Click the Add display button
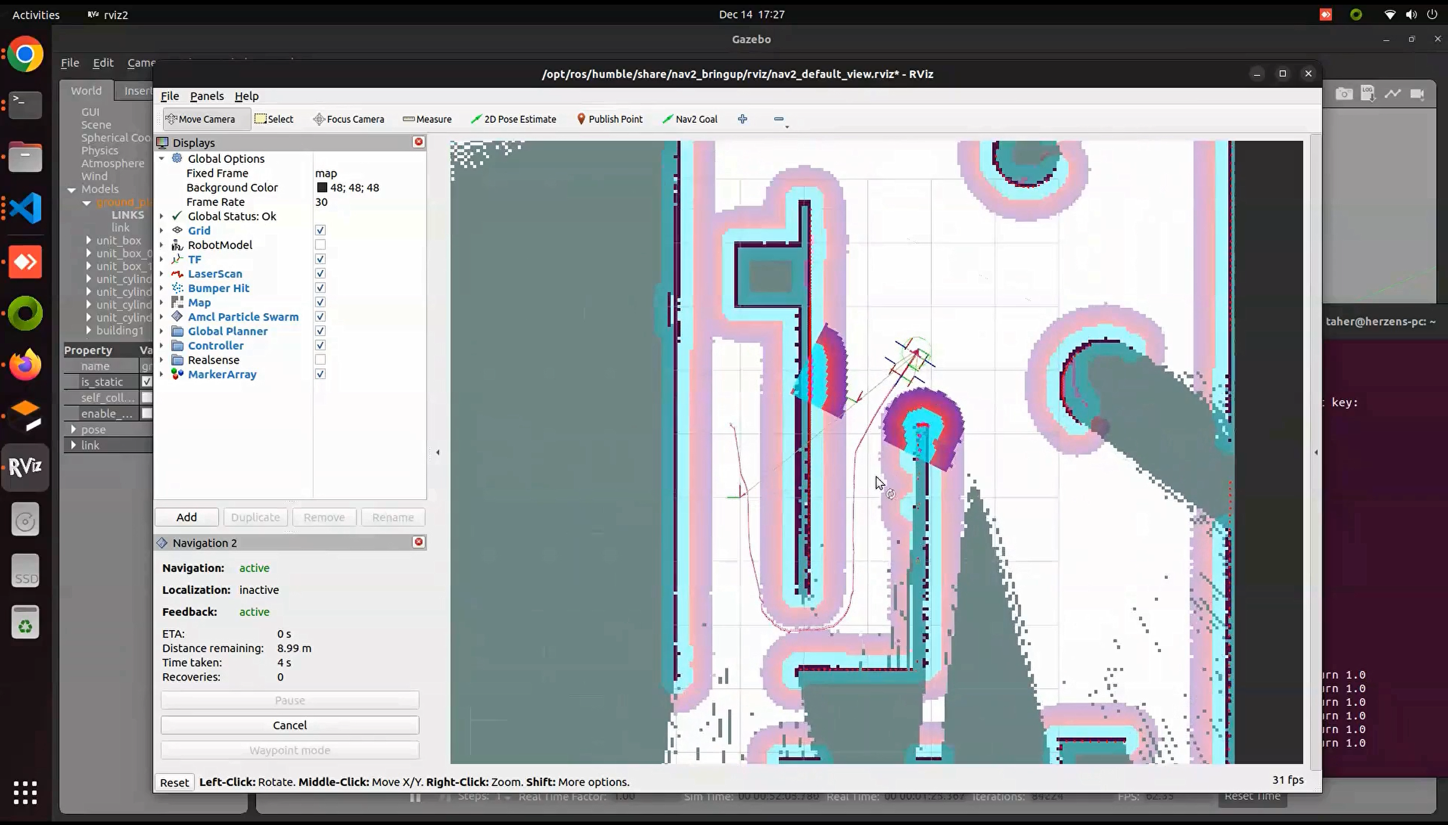 click(186, 517)
